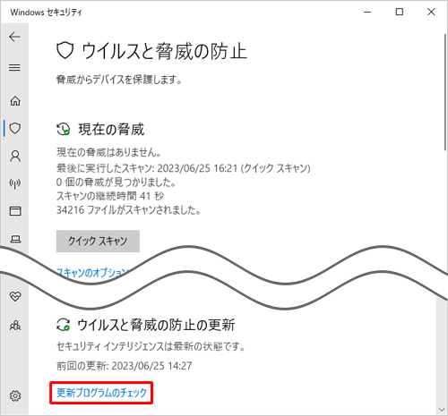
Task: Close the Windows セキュリティ window
Action: pyautogui.click(x=431, y=12)
